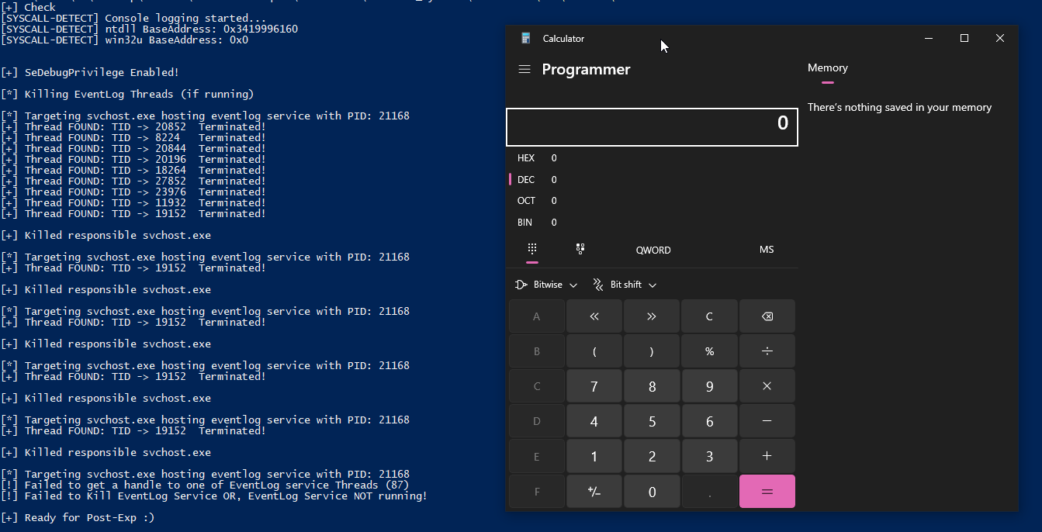This screenshot has height=532, width=1042.
Task: Open the Memory tab in Calculator
Action: pos(828,68)
